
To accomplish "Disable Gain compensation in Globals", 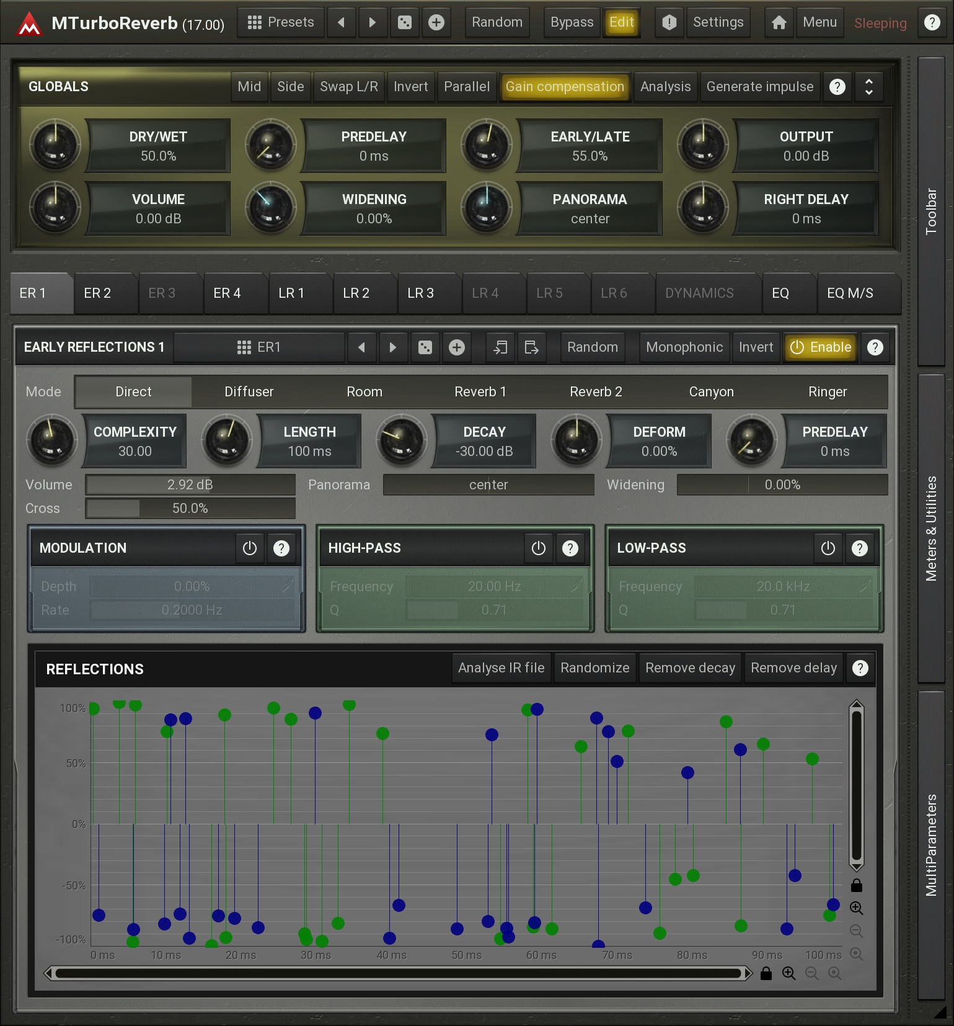I will point(564,87).
